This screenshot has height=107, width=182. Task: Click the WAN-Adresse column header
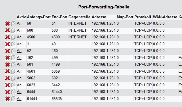click(x=165, y=17)
